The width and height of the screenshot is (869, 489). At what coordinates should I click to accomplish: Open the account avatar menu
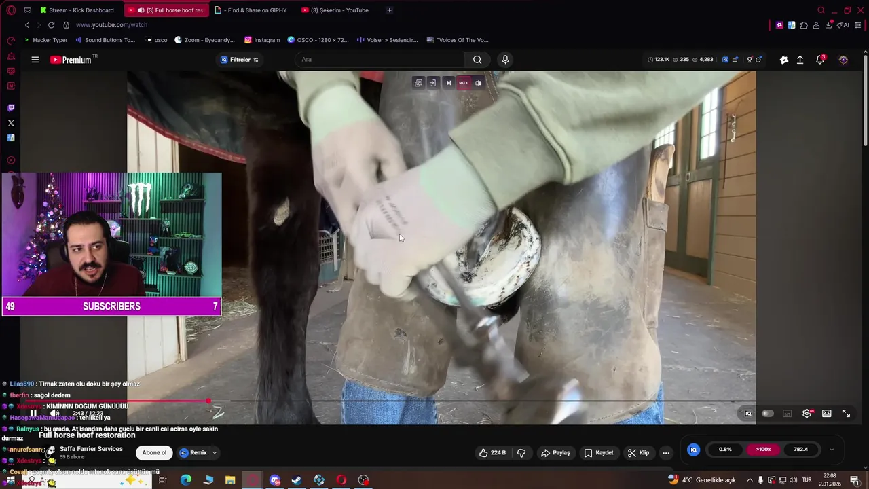[x=843, y=60]
